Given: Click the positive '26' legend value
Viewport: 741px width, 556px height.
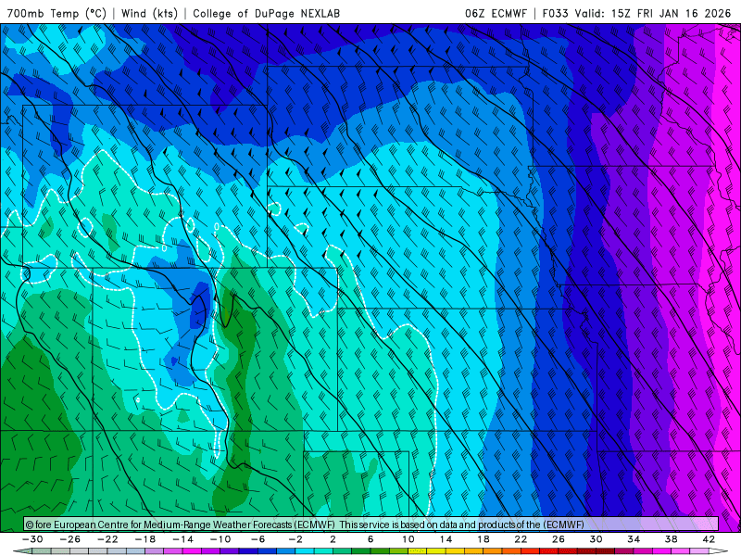Looking at the screenshot, I should 559,539.
